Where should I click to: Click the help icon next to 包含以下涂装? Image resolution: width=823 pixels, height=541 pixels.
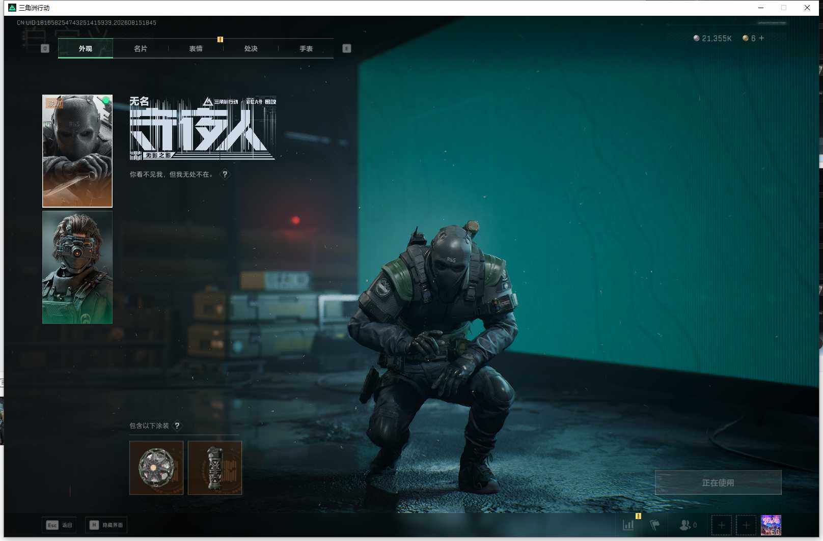point(177,425)
